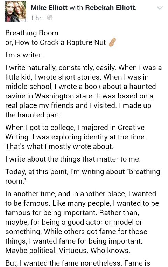Viewport: 168px width, 267px height.
Task: Click 'I write about the things that matter' line
Action: [73, 159]
